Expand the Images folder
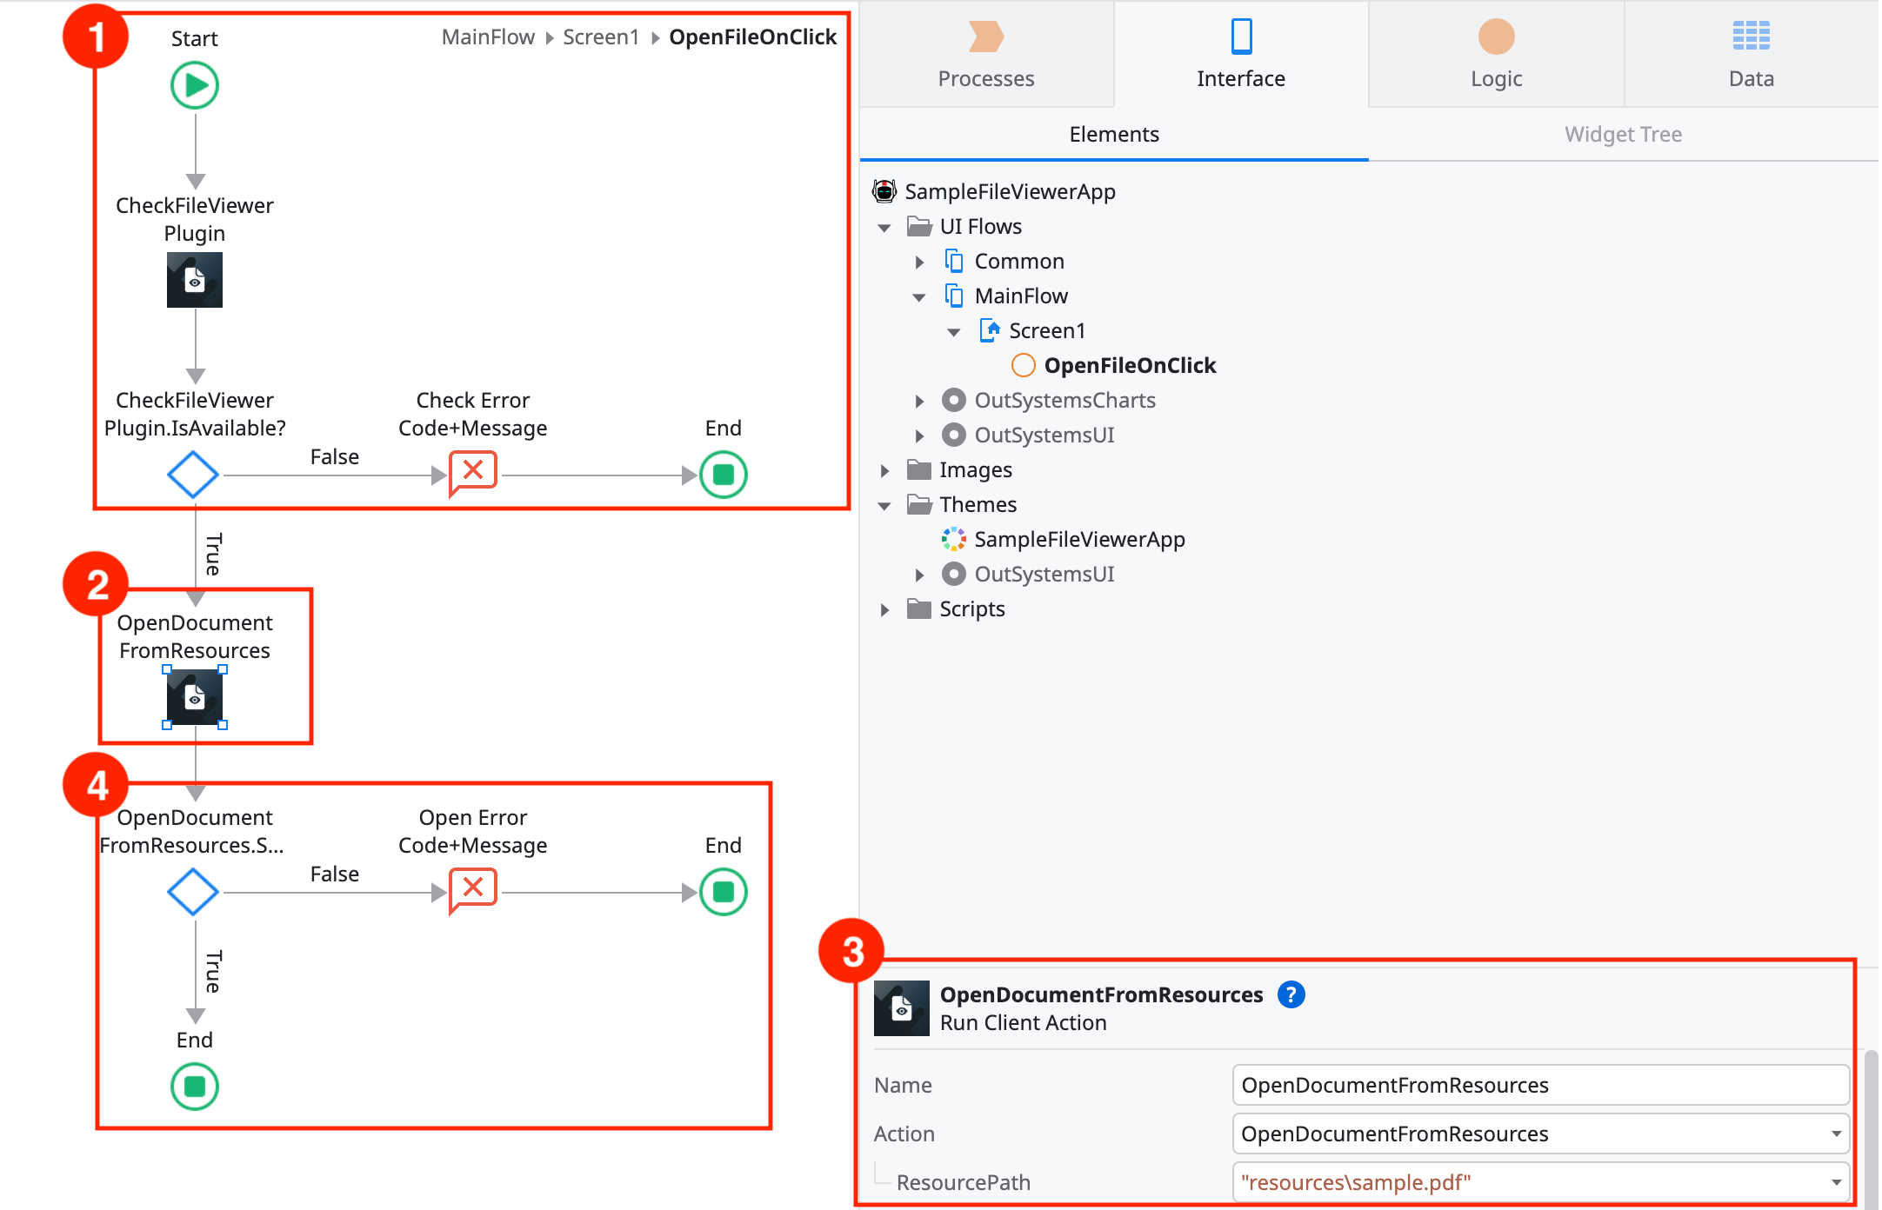 tap(884, 471)
